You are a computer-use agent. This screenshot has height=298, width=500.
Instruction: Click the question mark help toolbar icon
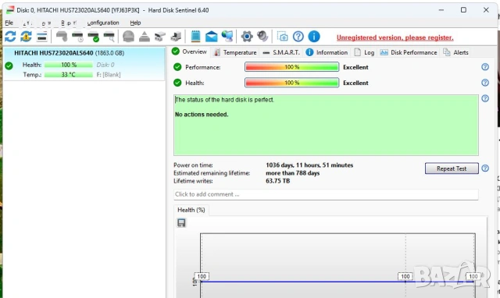(298, 37)
